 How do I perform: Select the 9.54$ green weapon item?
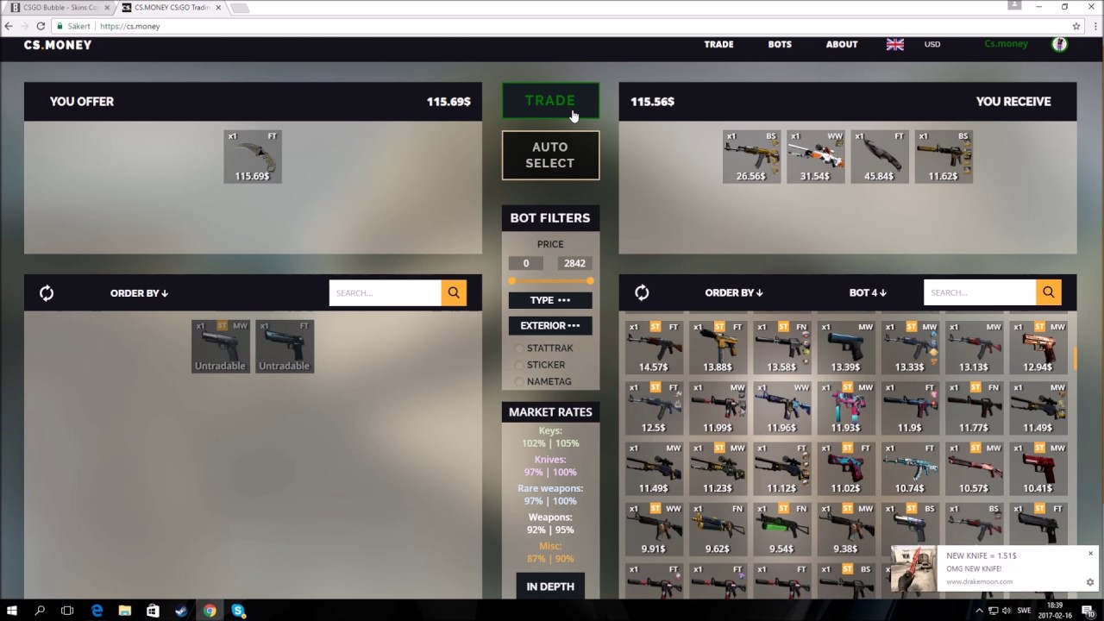click(x=781, y=529)
